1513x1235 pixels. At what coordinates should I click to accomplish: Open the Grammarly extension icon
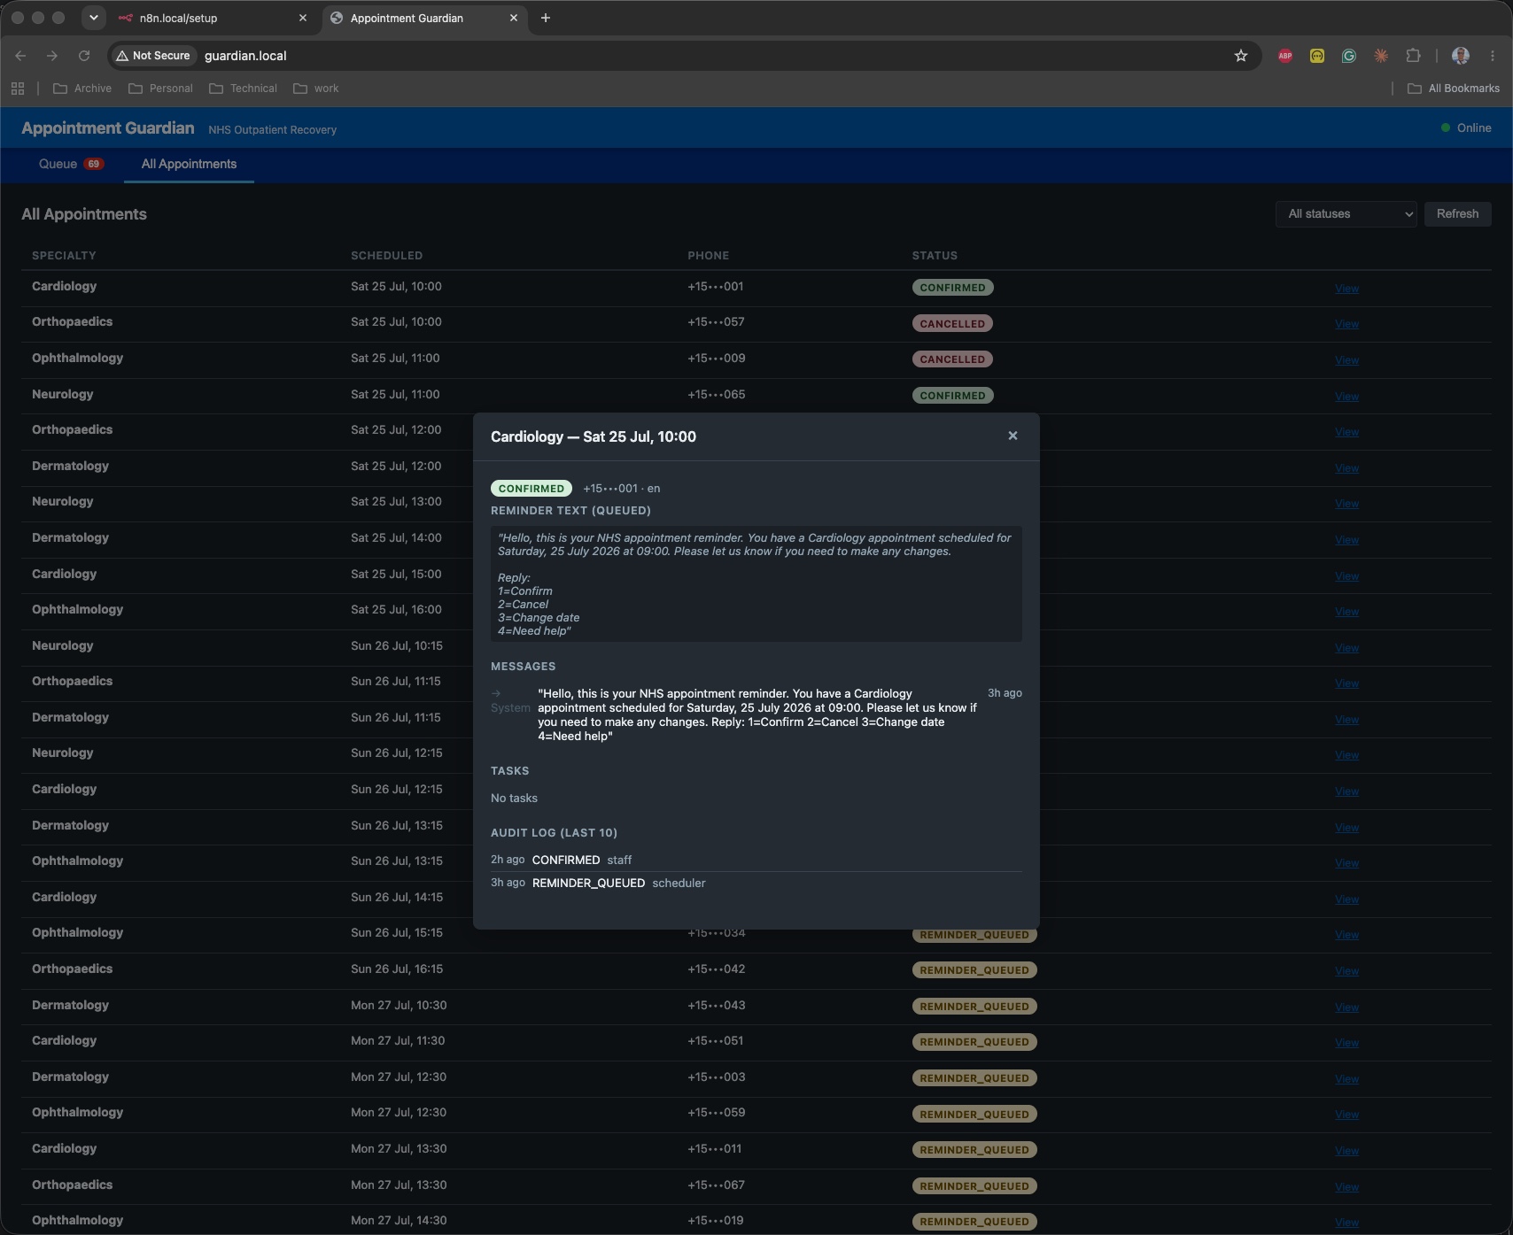tap(1349, 56)
